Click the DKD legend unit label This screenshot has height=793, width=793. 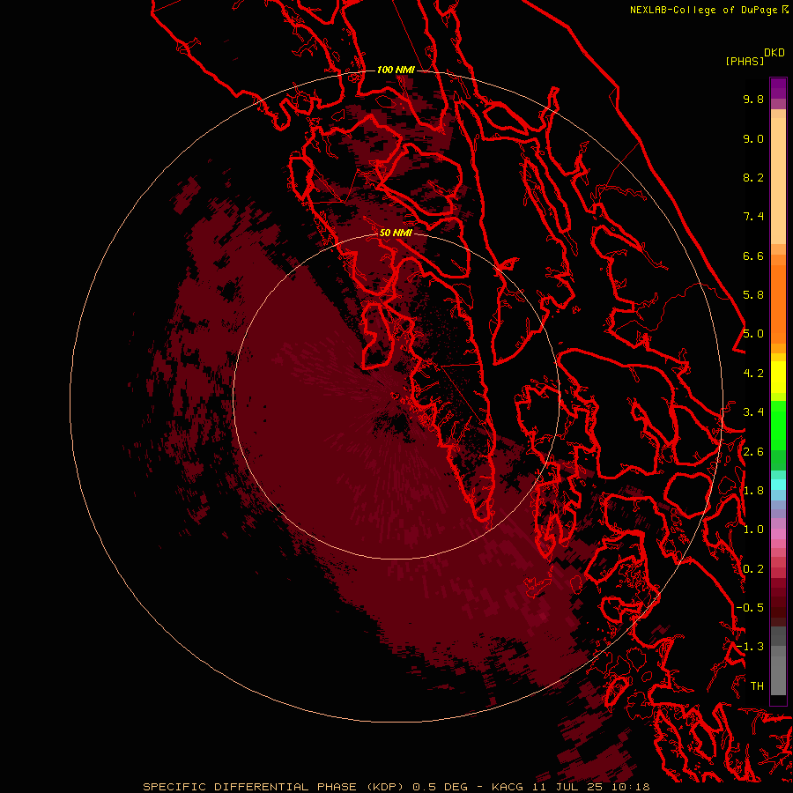pyautogui.click(x=774, y=53)
